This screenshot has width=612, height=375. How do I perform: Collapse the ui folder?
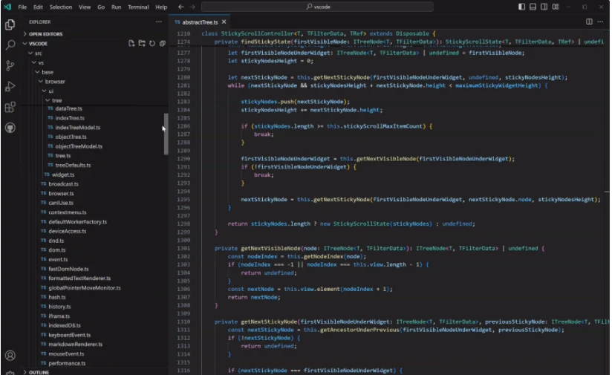point(51,91)
